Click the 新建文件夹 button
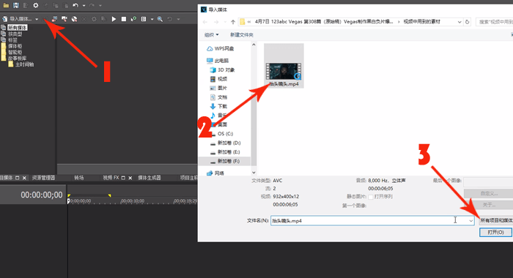The height and width of the screenshot is (278, 513). 241,34
